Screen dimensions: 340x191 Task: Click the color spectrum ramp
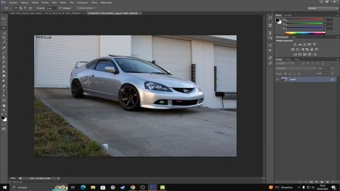point(305,33)
